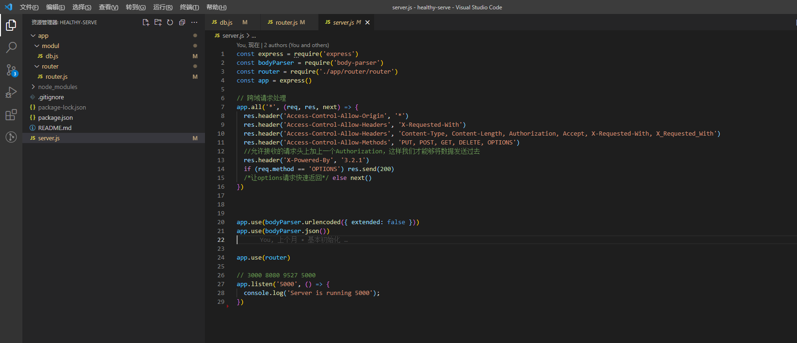Image resolution: width=797 pixels, height=343 pixels.
Task: Click the New Folder icon in explorer header
Action: pyautogui.click(x=158, y=22)
